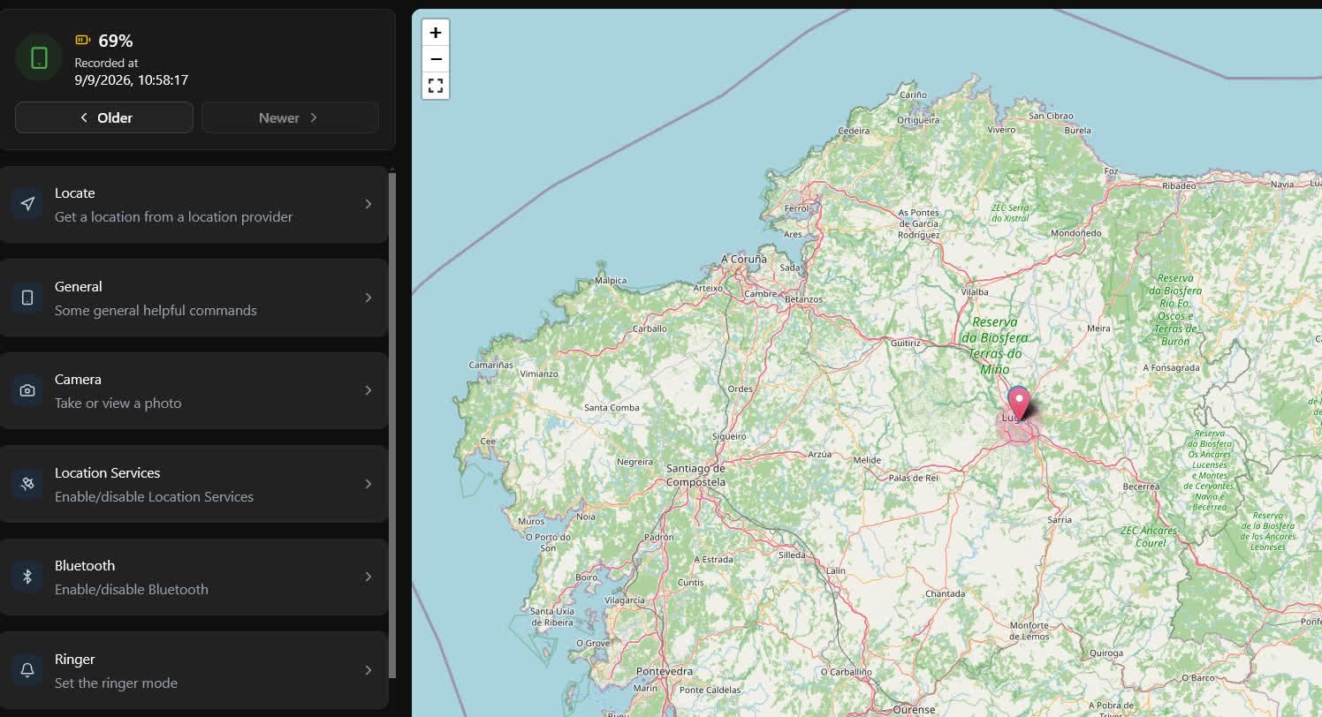Zoom in on the map
The height and width of the screenshot is (717, 1322).
point(436,33)
